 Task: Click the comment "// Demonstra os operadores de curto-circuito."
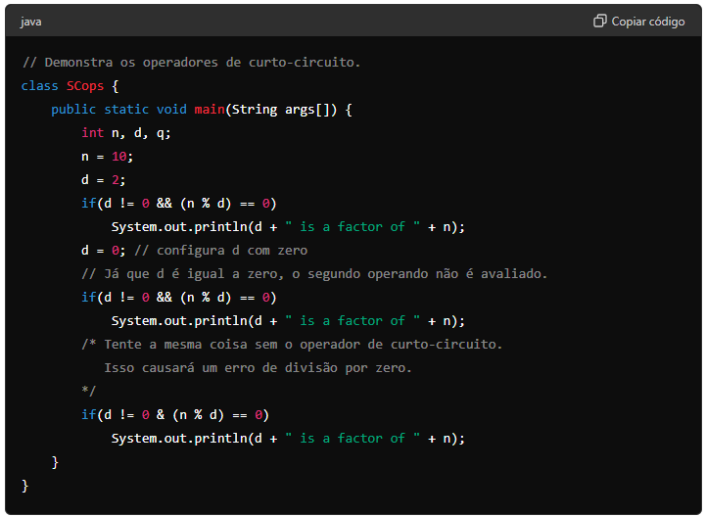(x=191, y=62)
